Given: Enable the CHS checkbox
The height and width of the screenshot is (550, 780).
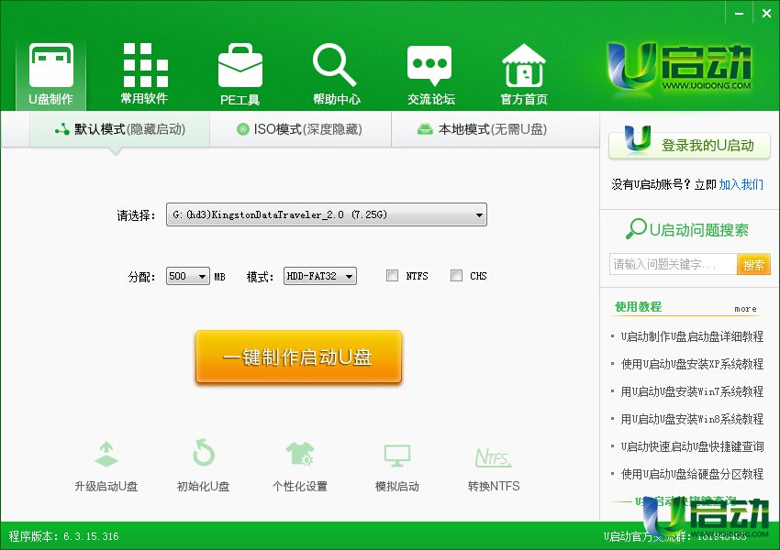Looking at the screenshot, I should (x=456, y=275).
